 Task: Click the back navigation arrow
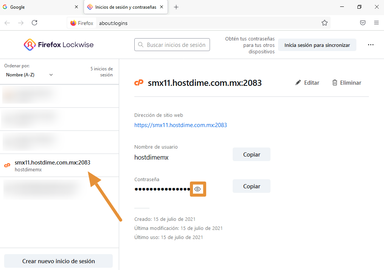[7, 23]
